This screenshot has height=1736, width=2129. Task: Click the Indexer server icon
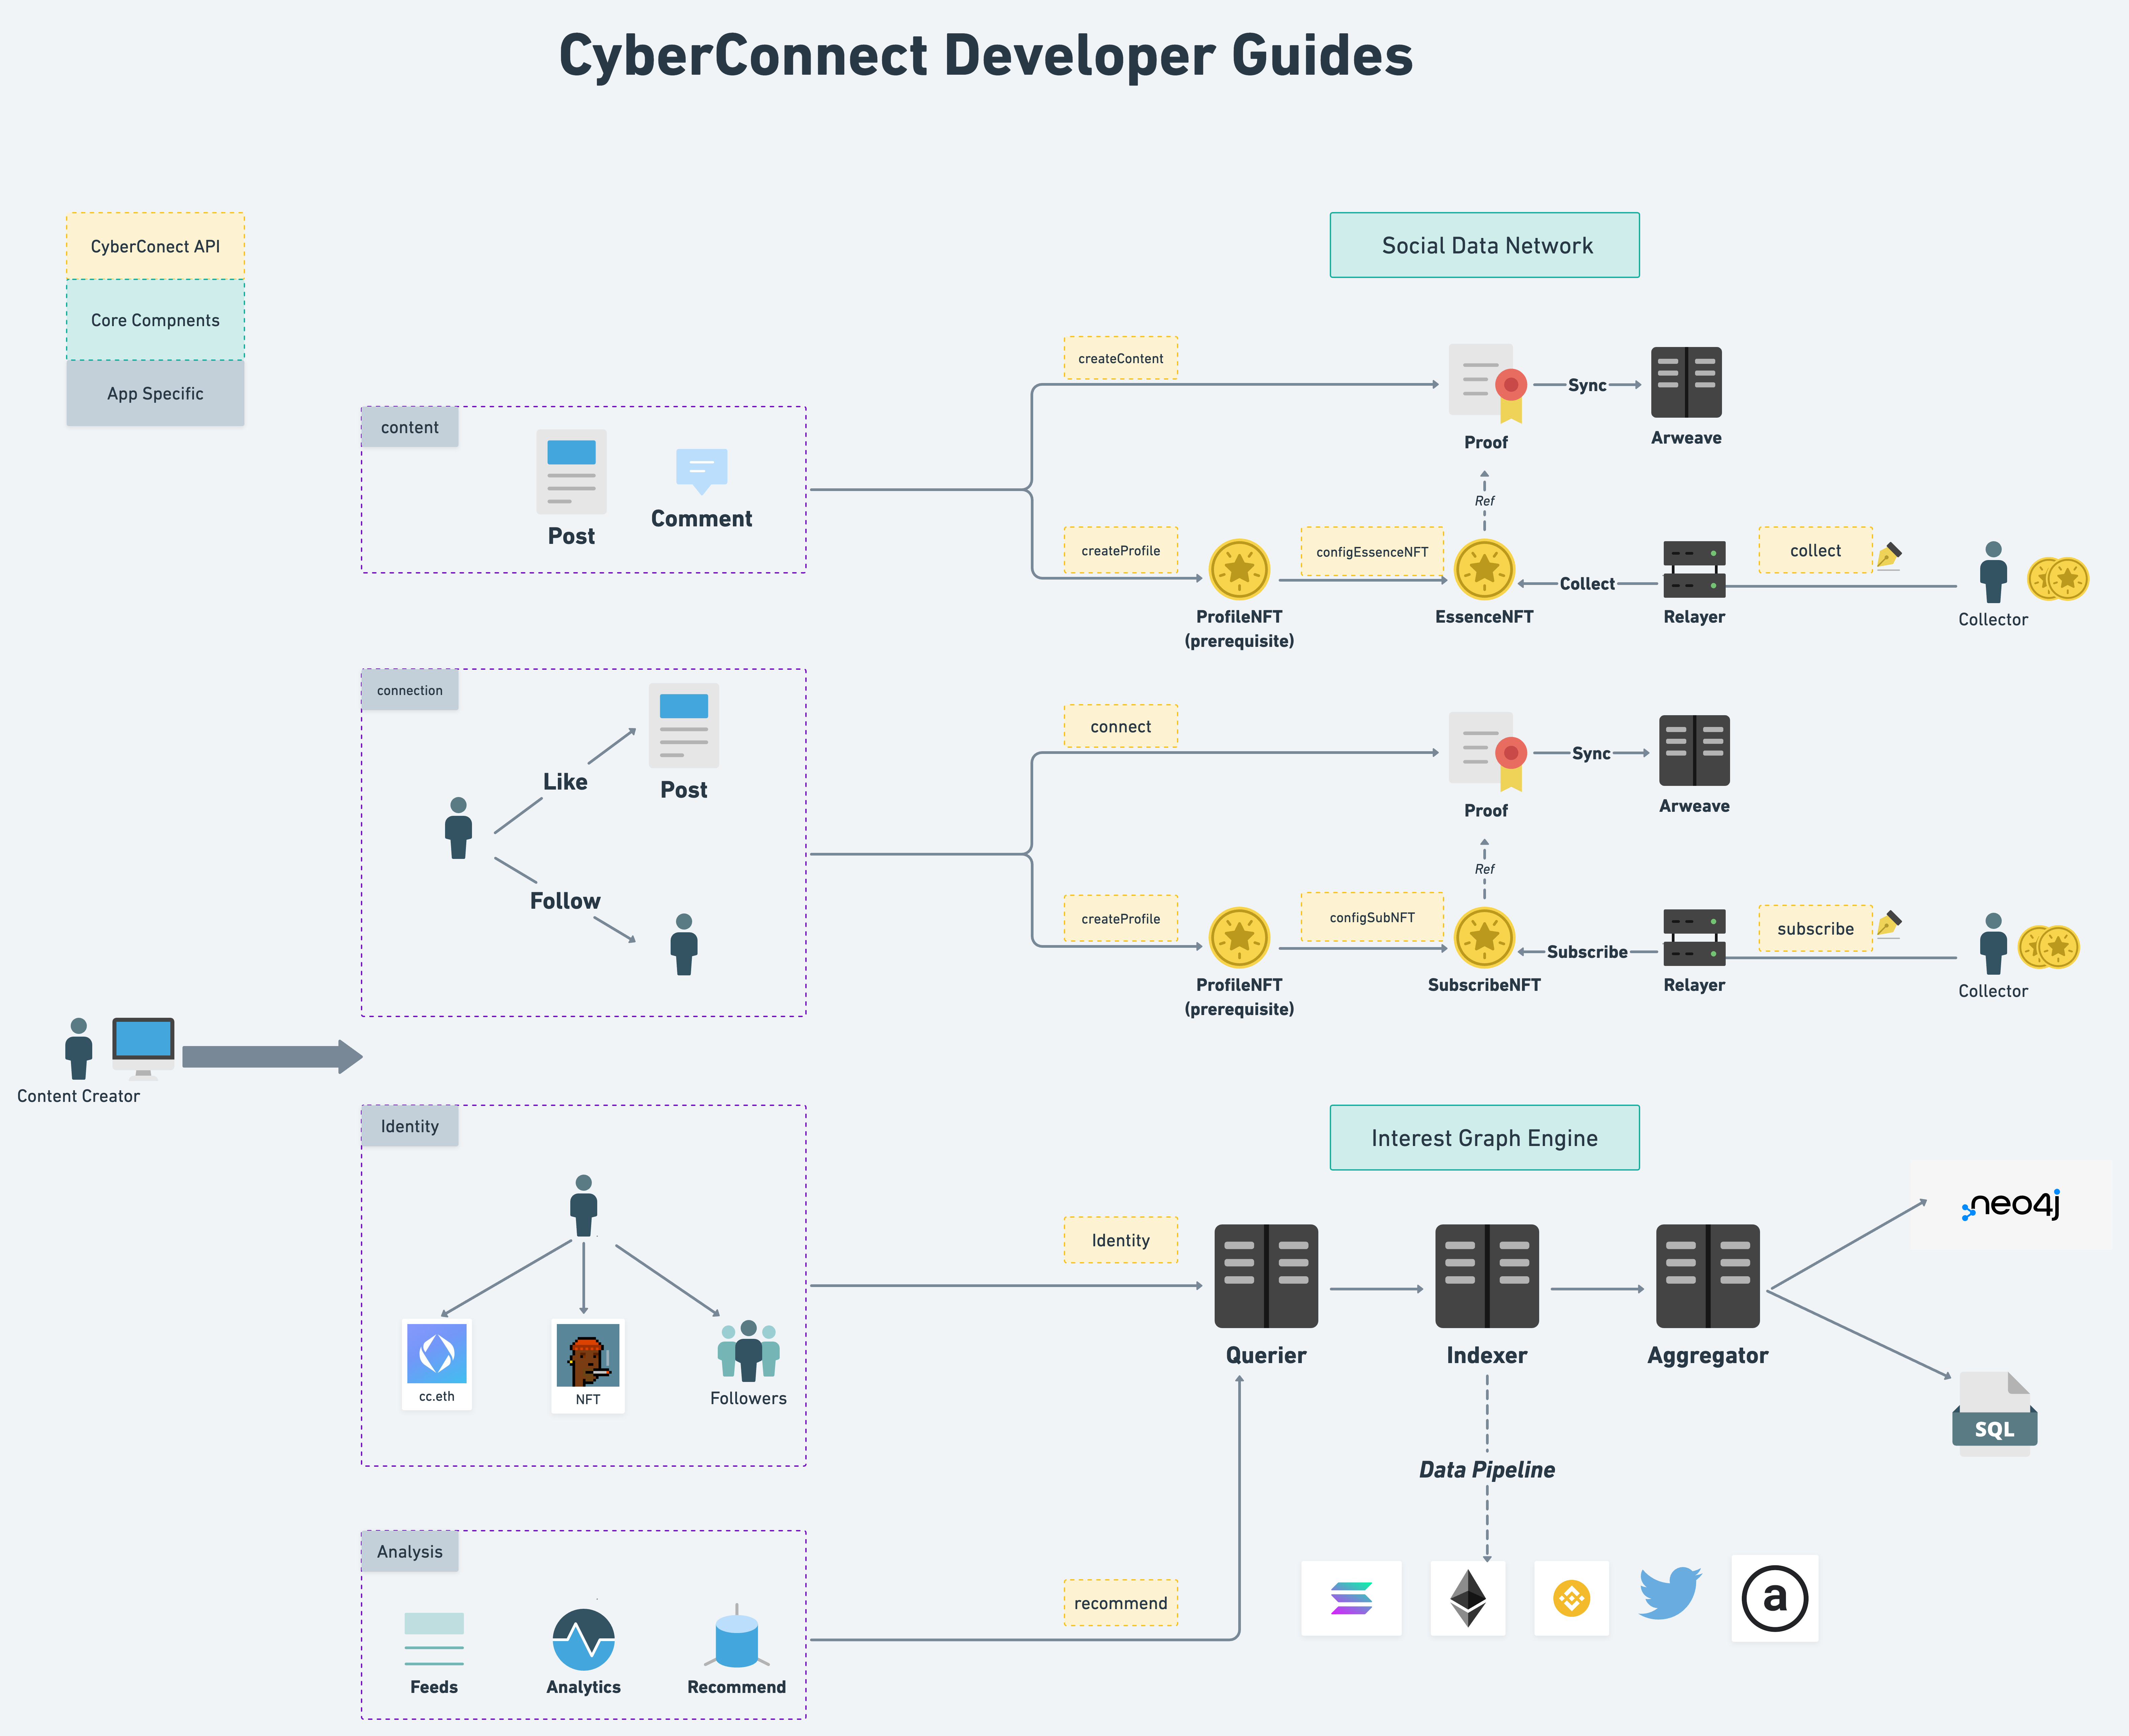coord(1487,1276)
